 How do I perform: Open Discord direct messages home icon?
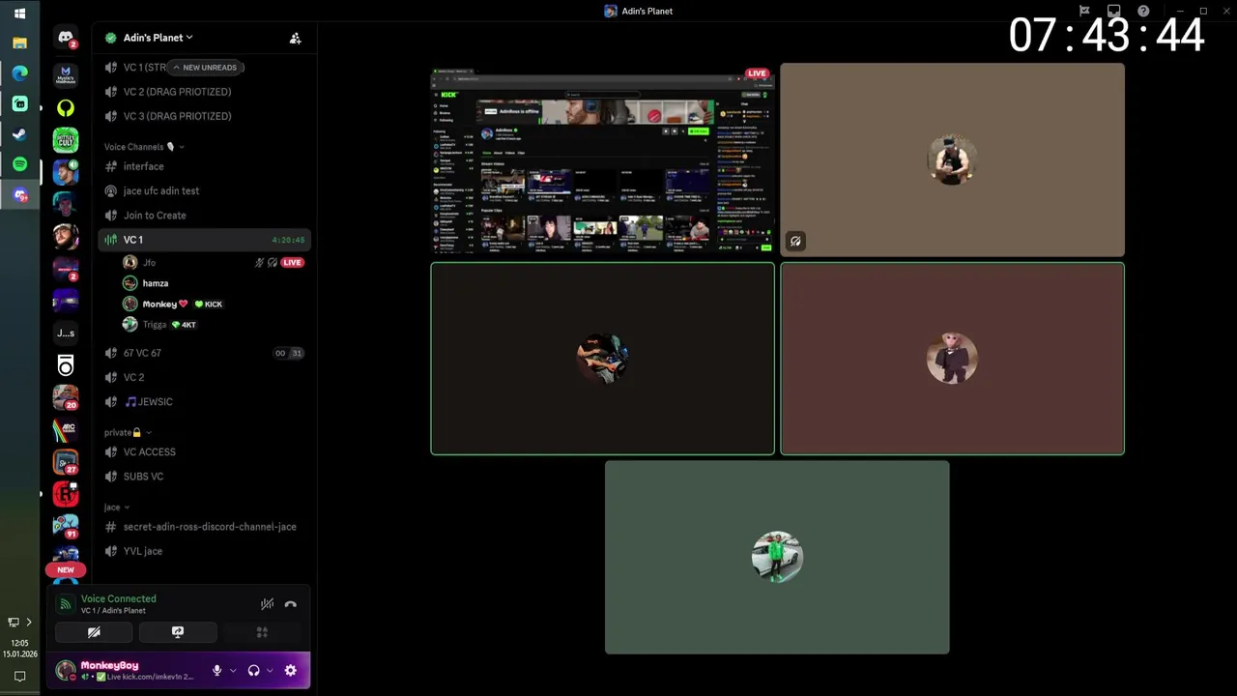(x=66, y=38)
